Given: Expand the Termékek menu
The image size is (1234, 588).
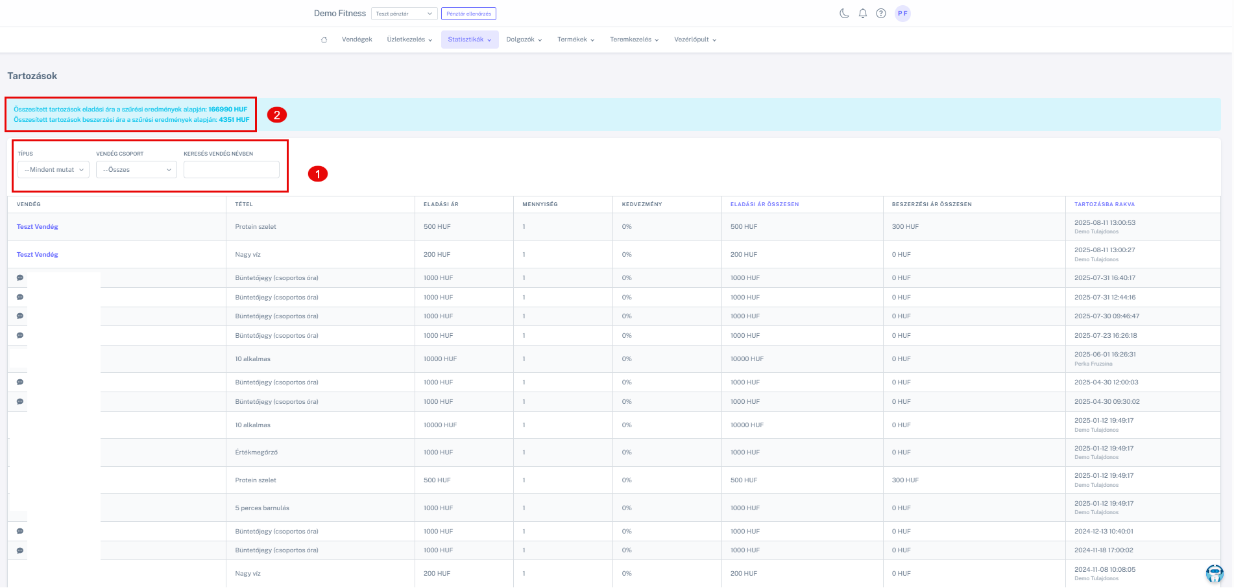Looking at the screenshot, I should pyautogui.click(x=575, y=40).
